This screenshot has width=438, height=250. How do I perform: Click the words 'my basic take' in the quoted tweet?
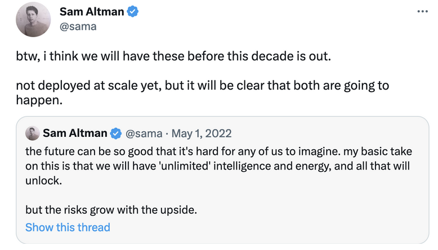(378, 151)
